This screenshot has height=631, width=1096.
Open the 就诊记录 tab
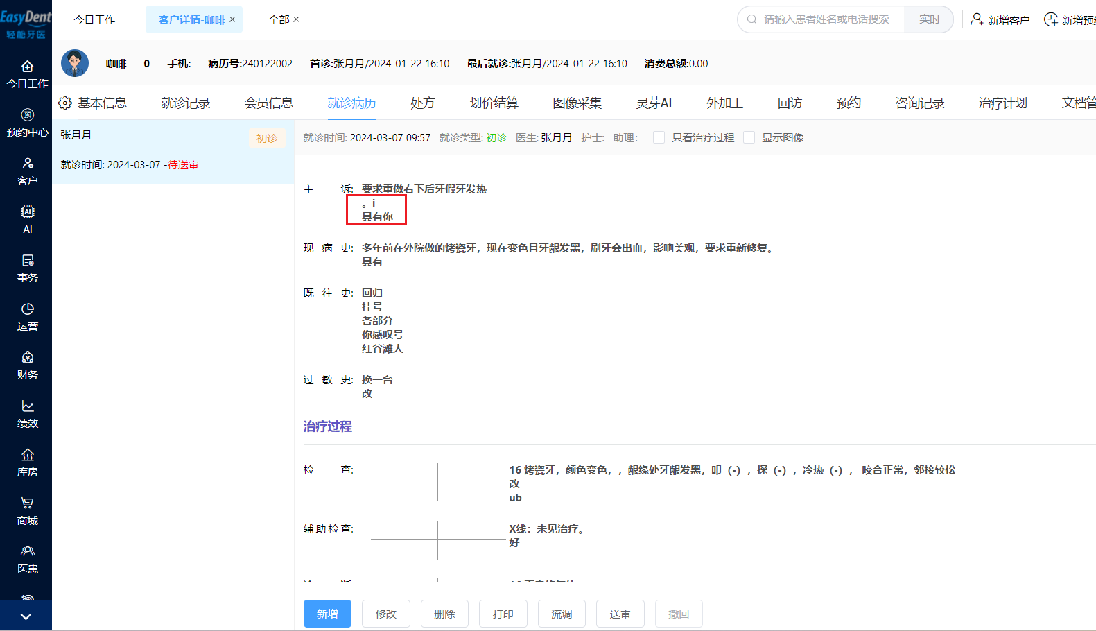point(185,103)
